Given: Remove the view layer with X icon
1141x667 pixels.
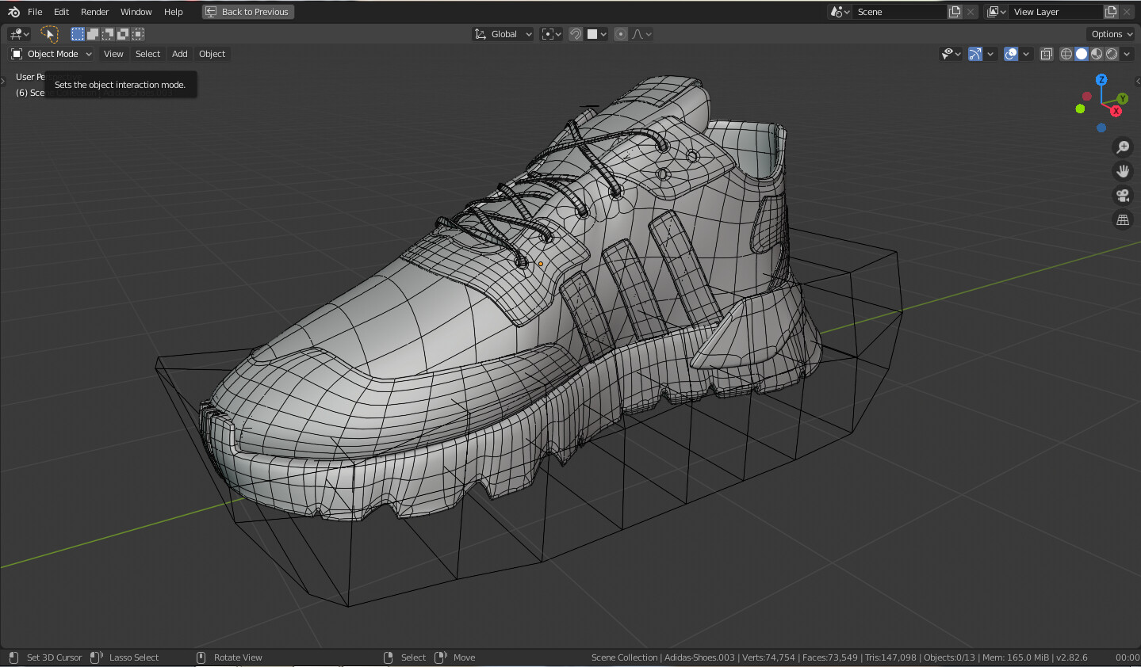Looking at the screenshot, I should 1127,12.
